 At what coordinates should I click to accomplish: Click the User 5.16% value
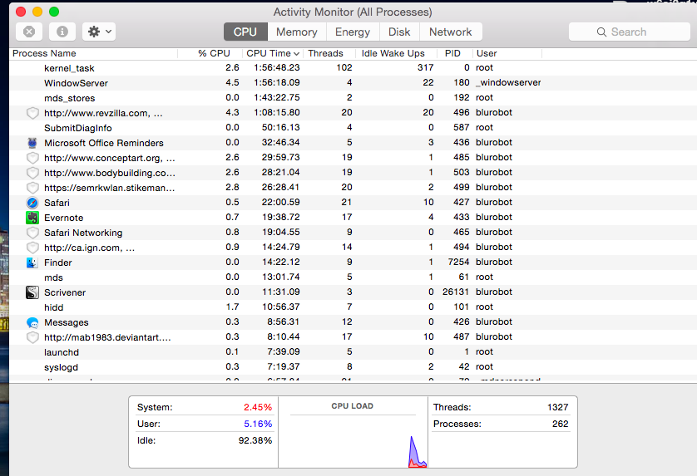click(258, 424)
